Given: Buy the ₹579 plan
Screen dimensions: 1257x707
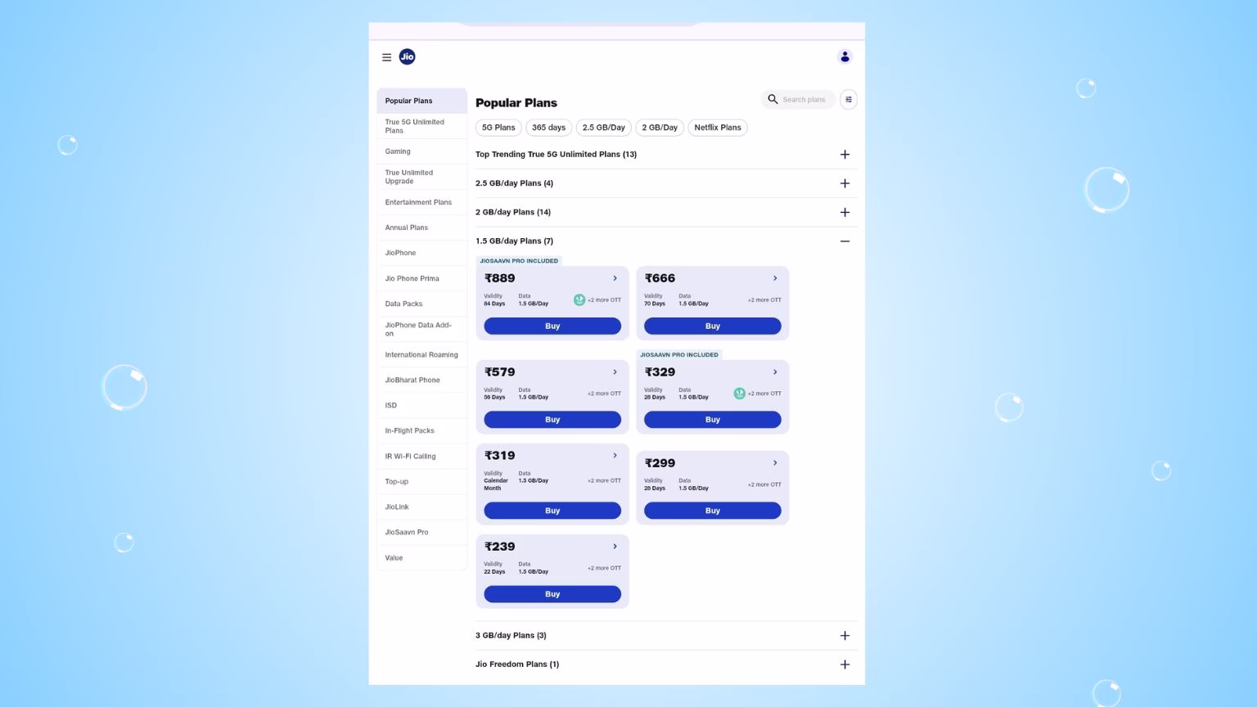Looking at the screenshot, I should coord(552,420).
